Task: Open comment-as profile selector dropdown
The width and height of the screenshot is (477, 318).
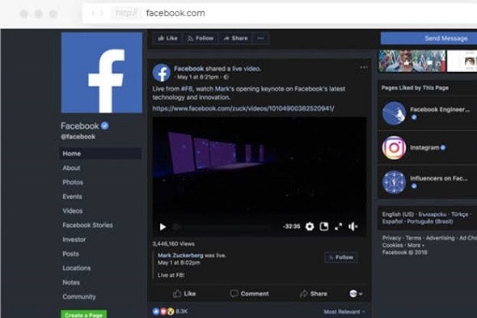Action: (356, 294)
